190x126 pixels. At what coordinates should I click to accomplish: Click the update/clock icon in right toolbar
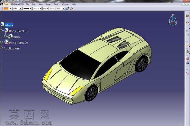[x=188, y=52]
